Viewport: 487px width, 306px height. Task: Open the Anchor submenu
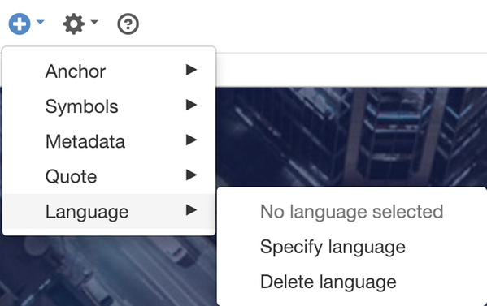coord(109,71)
